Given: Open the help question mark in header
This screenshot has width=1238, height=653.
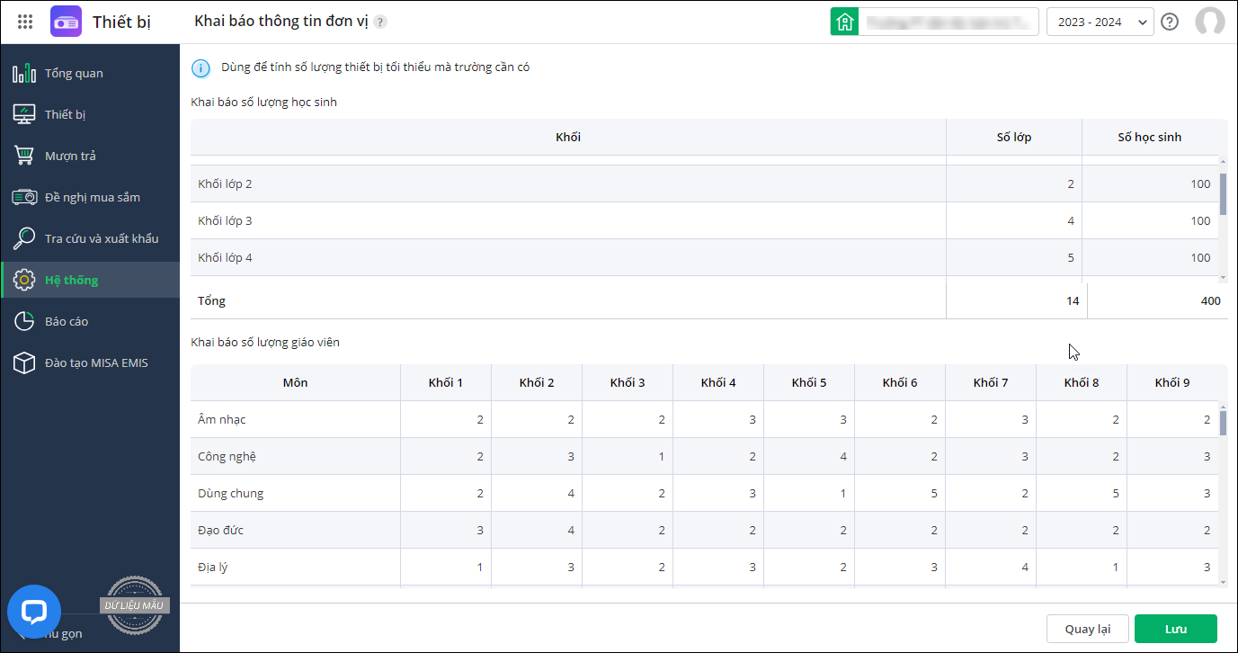Looking at the screenshot, I should coord(1170,22).
